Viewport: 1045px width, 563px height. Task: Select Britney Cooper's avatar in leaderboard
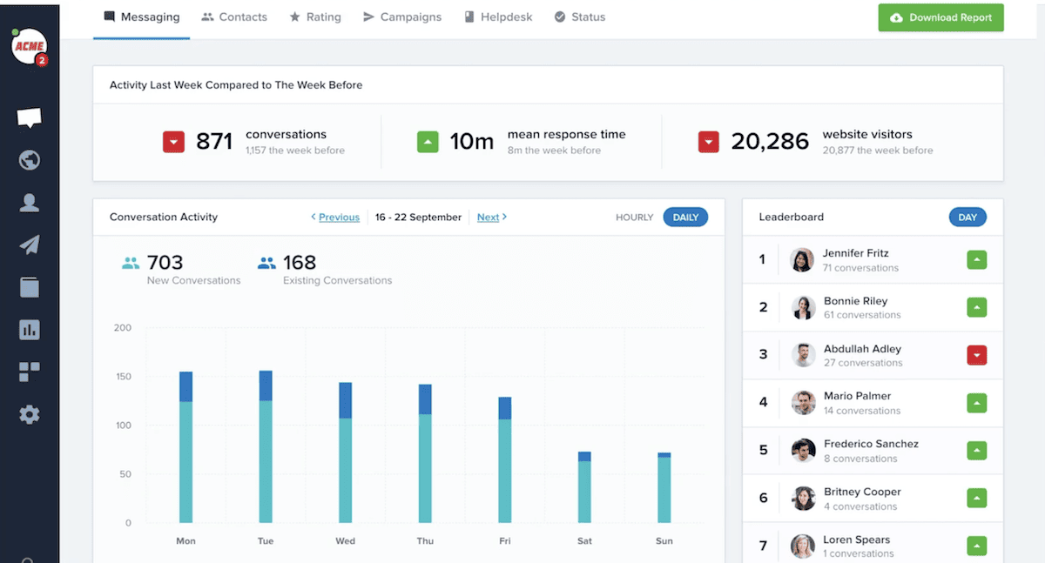802,499
